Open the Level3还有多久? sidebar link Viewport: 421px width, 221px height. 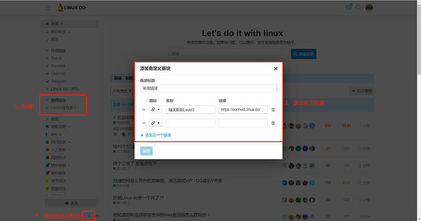click(x=65, y=108)
